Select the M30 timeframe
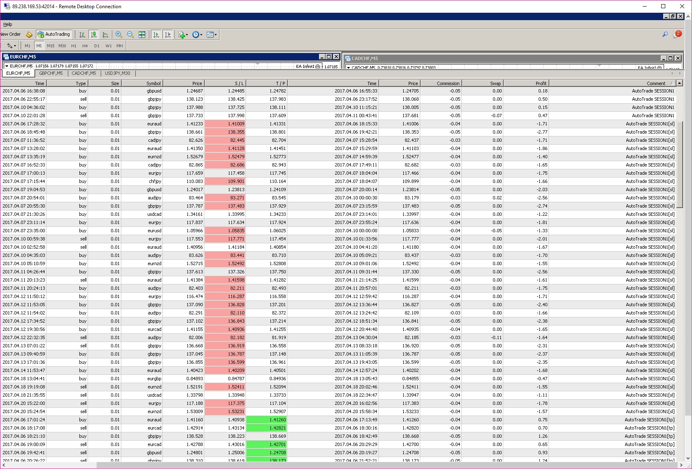 click(x=62, y=46)
